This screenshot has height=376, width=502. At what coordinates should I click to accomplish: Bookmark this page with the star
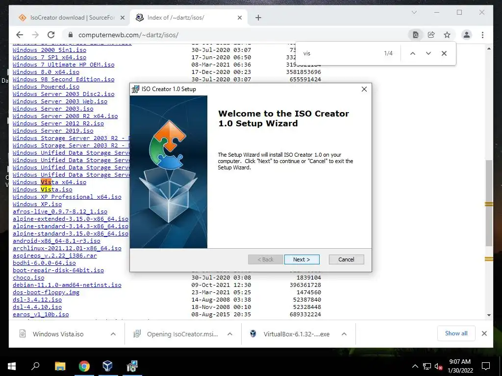tap(447, 35)
